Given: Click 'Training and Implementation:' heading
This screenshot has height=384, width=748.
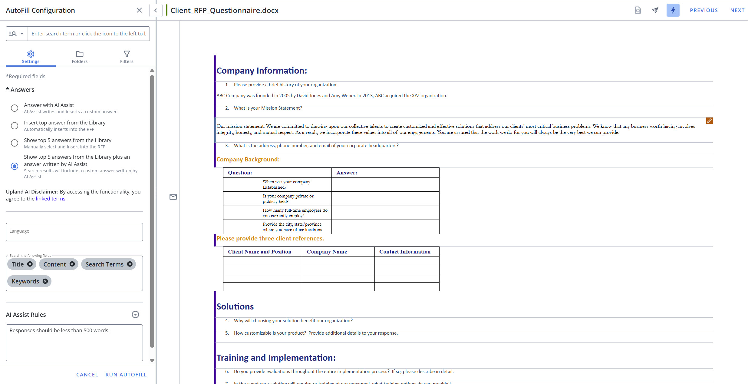Looking at the screenshot, I should (276, 358).
